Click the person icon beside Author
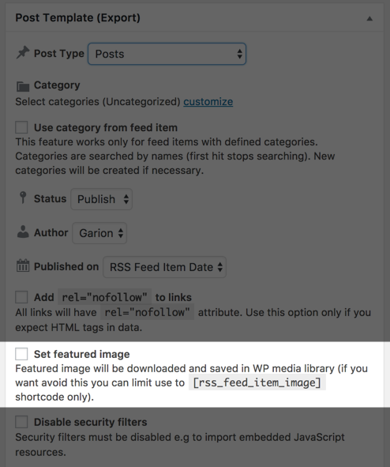This screenshot has width=390, height=467. click(x=23, y=232)
